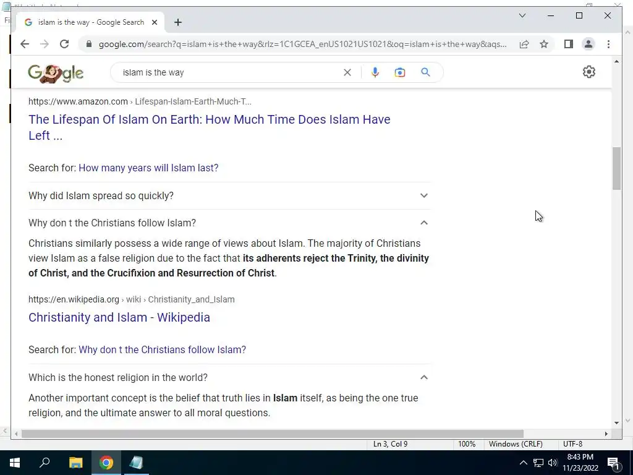Screen dimensions: 633x475
Task: Click the vertical scrollbar thumb
Action: (x=616, y=168)
